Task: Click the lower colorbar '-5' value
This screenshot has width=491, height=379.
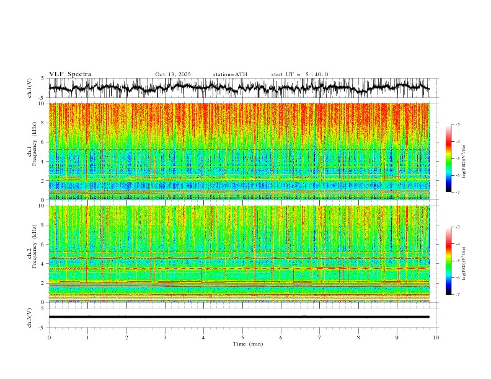Action: coord(458,261)
